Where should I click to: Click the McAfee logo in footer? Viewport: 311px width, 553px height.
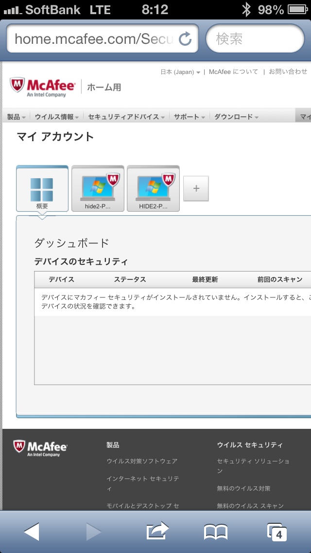point(40,448)
